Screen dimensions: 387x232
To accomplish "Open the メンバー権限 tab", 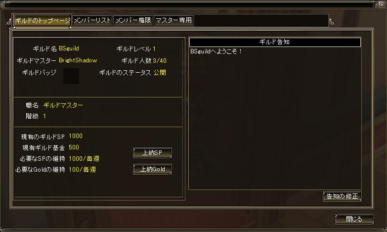I will coord(133,20).
